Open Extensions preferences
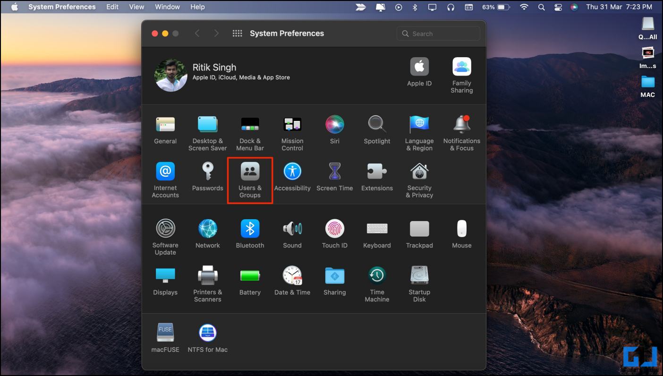Viewport: 663px width, 376px height. tap(377, 177)
